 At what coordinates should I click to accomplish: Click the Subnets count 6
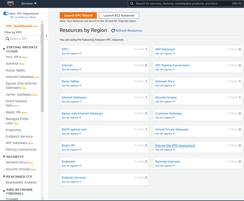click(x=146, y=65)
